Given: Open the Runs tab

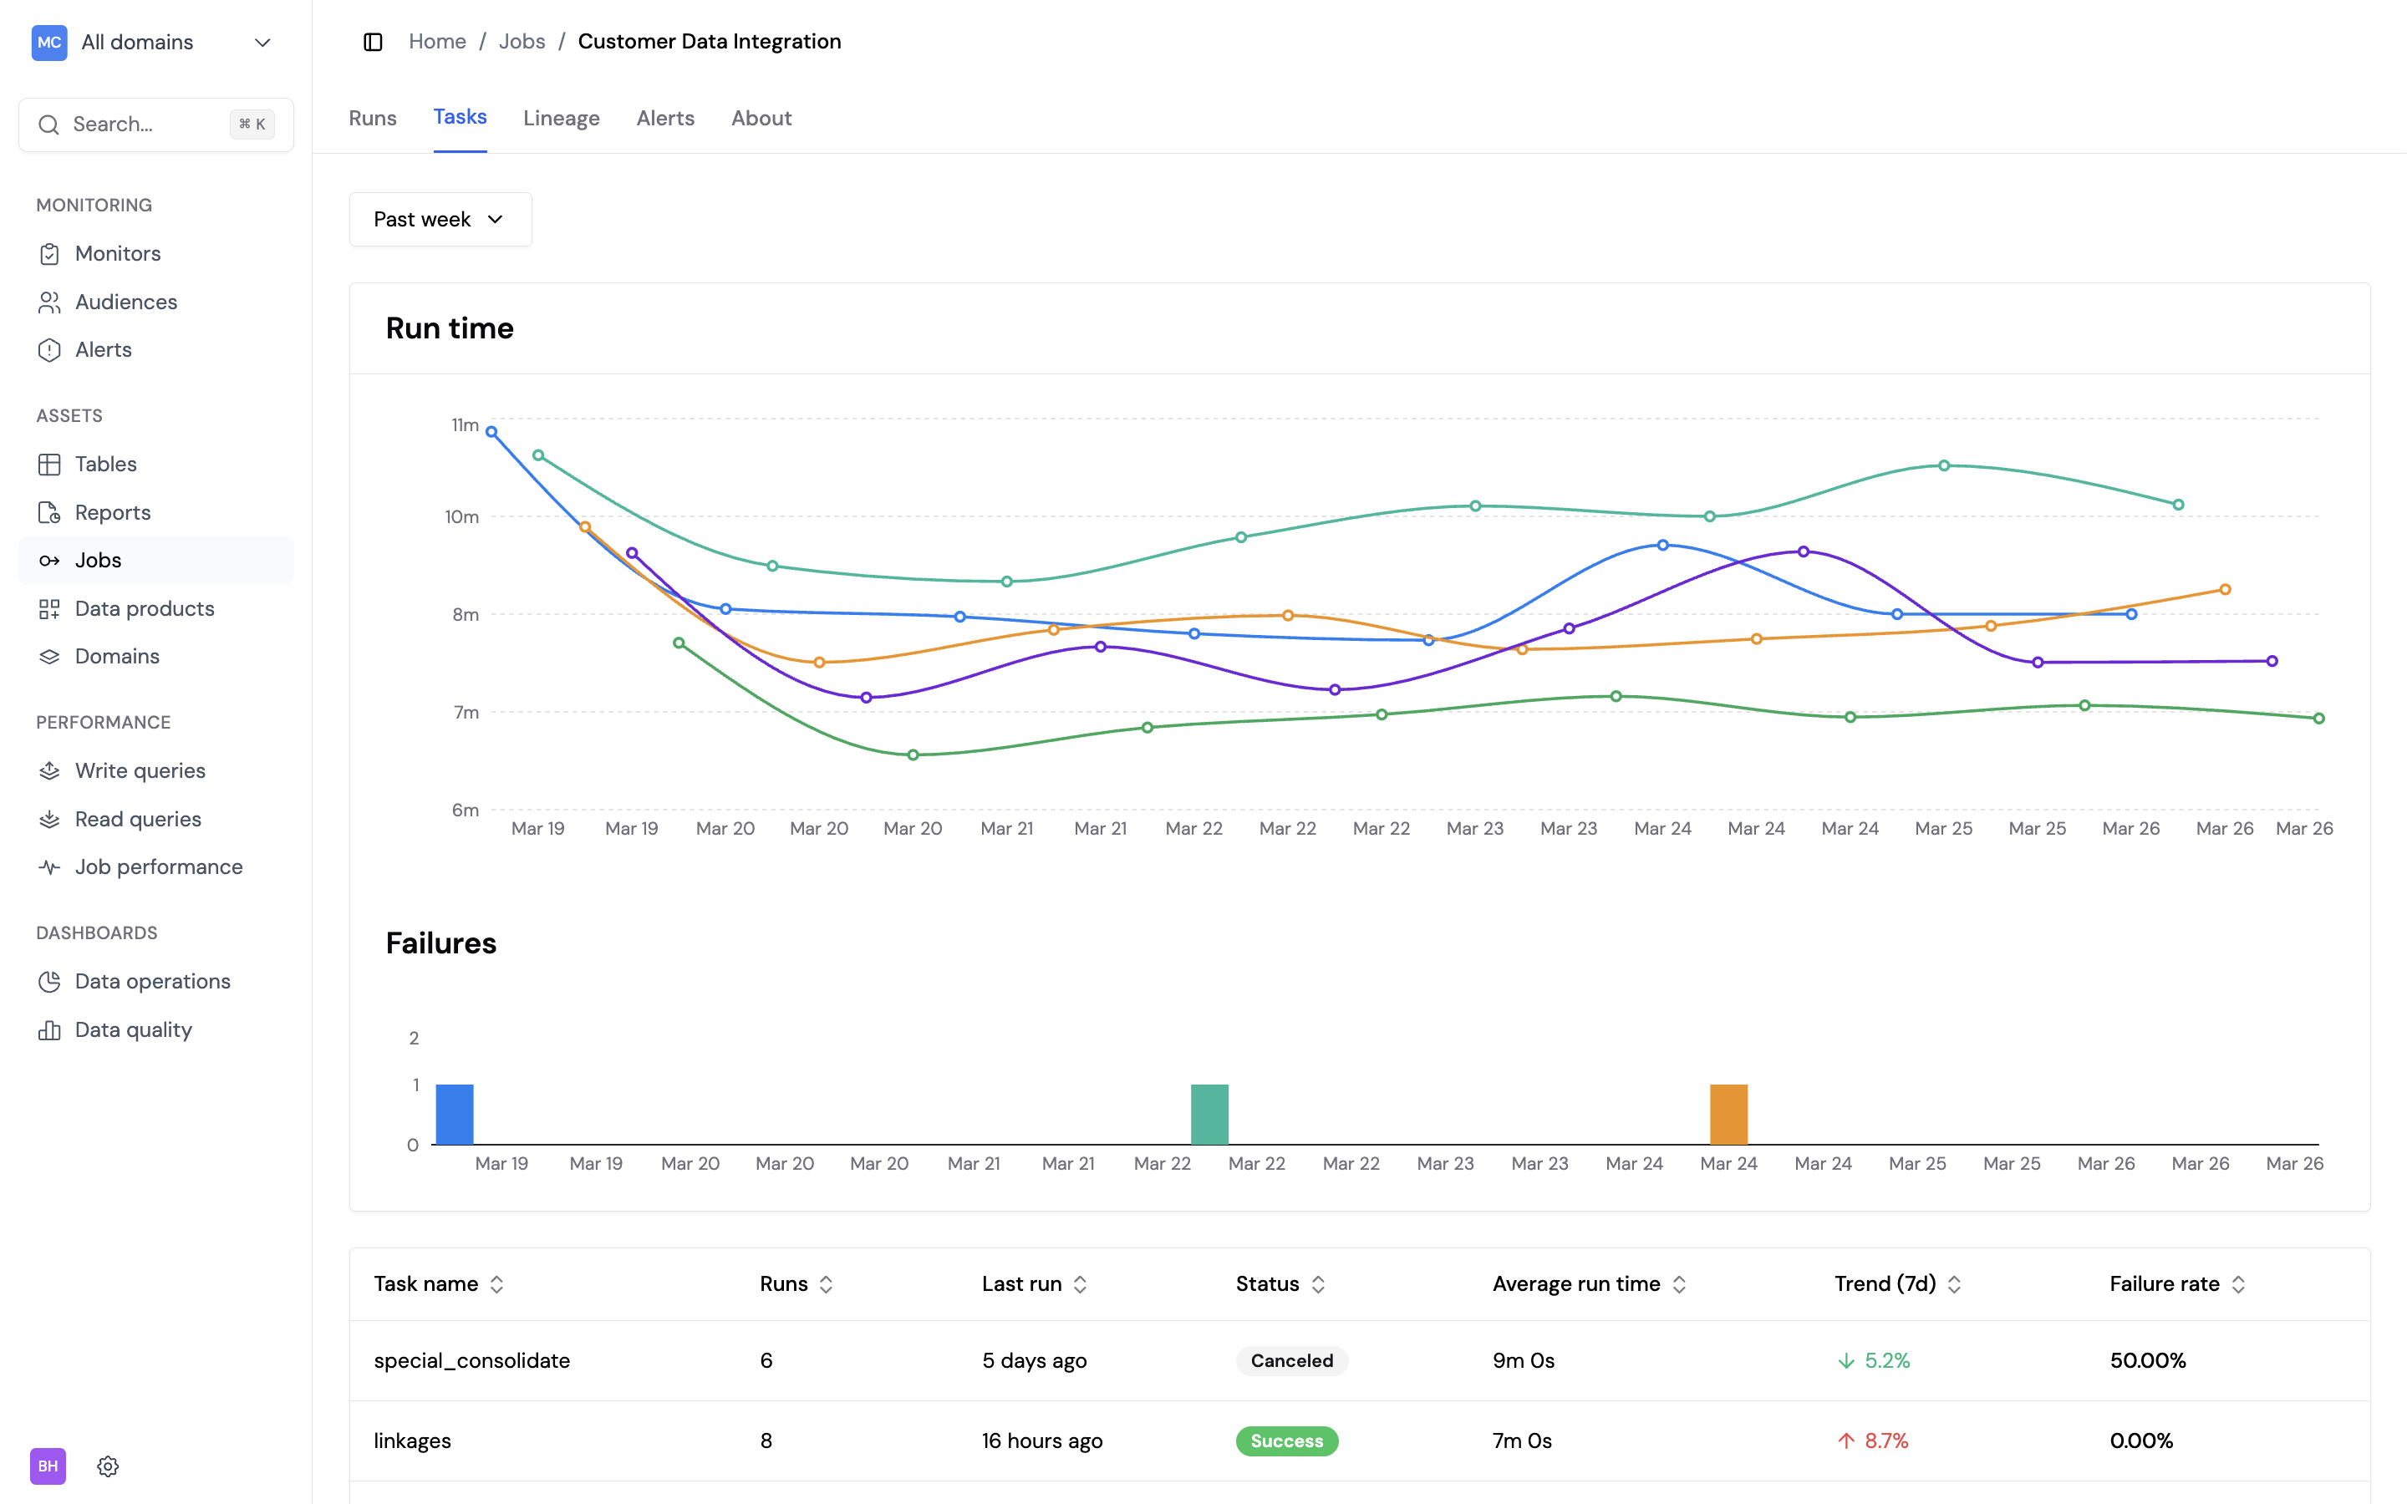Looking at the screenshot, I should (x=372, y=119).
